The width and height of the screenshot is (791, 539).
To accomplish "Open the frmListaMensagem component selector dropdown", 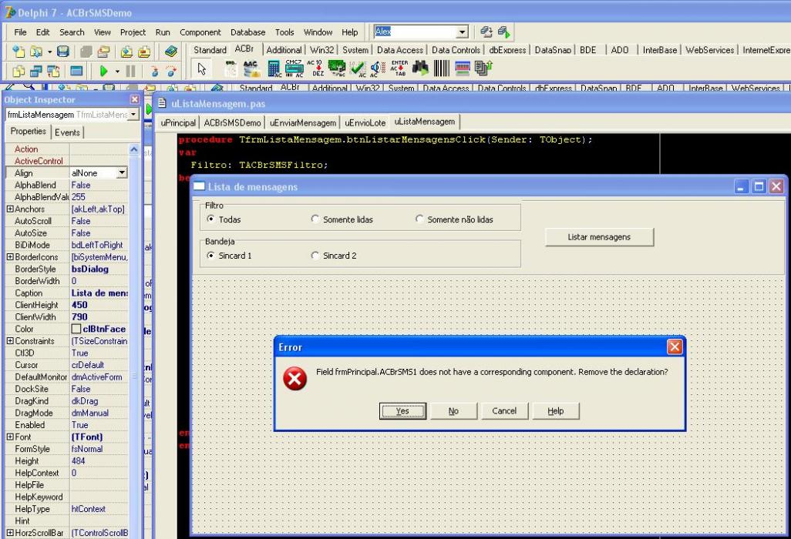I will [x=133, y=115].
